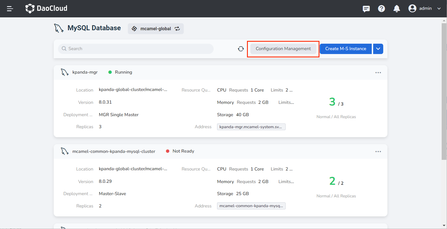The height and width of the screenshot is (229, 447).
Task: Click the Not Ready status text
Action: coord(183,151)
